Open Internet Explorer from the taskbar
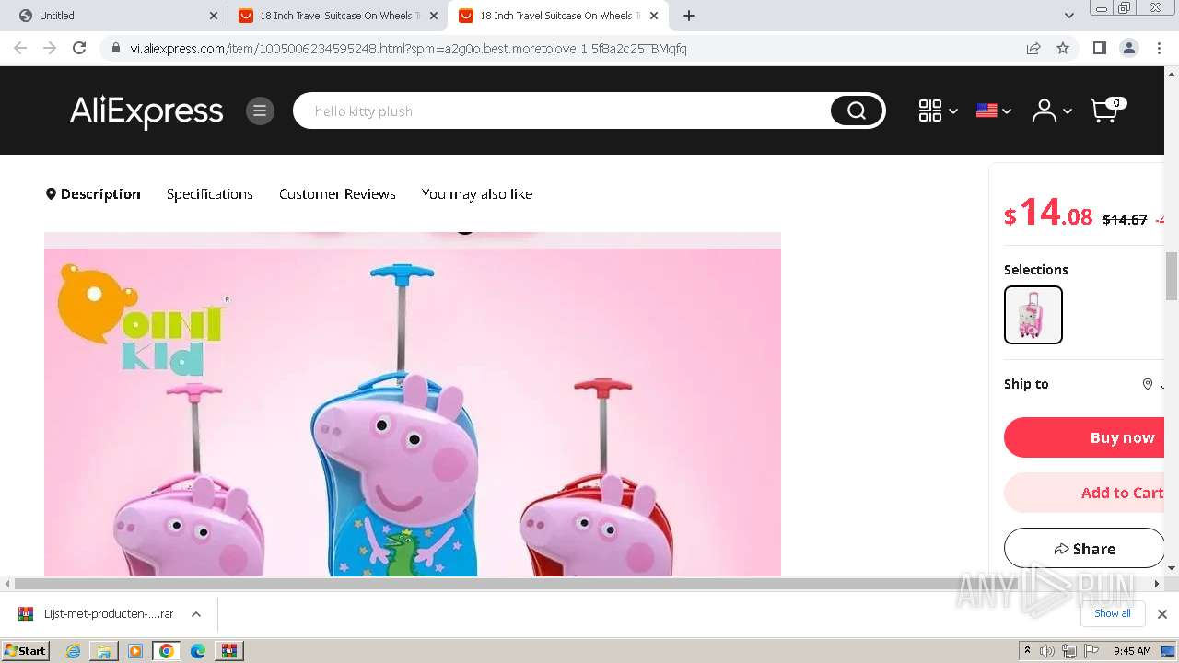Viewport: 1179px width, 663px height. tap(73, 651)
